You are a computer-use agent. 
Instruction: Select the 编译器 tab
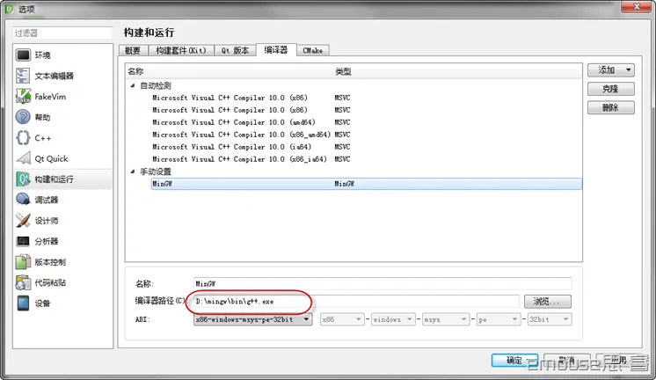[276, 50]
